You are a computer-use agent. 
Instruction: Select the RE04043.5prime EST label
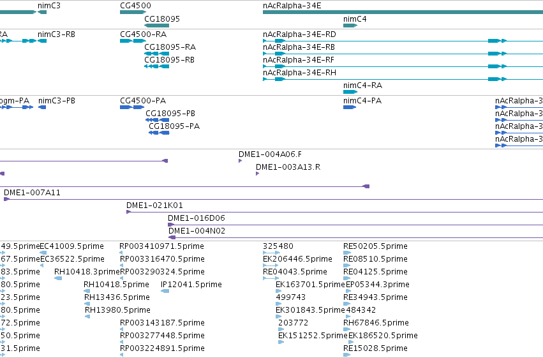point(295,272)
